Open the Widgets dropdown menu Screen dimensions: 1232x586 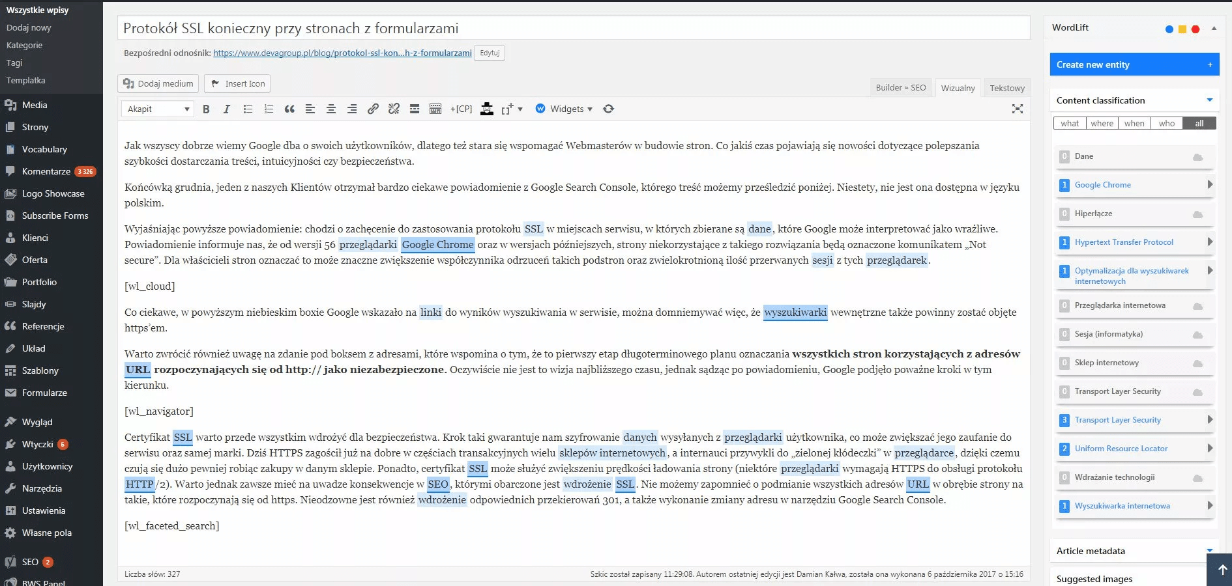pyautogui.click(x=565, y=109)
